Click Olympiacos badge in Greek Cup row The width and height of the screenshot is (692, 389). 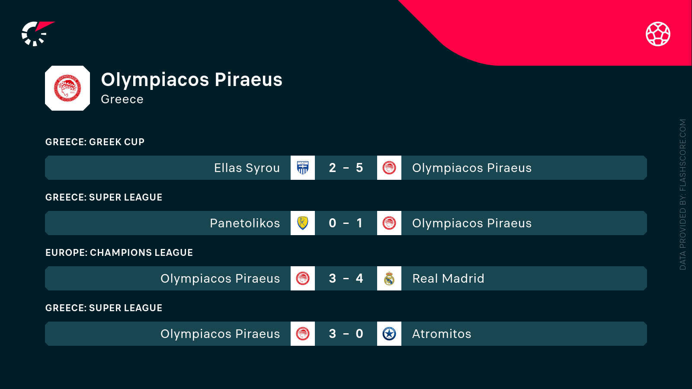[x=389, y=168]
